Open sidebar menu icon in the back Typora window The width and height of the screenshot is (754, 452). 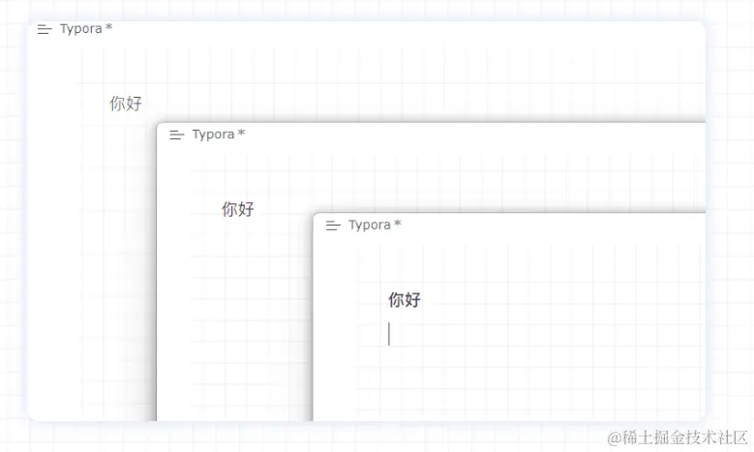[45, 29]
